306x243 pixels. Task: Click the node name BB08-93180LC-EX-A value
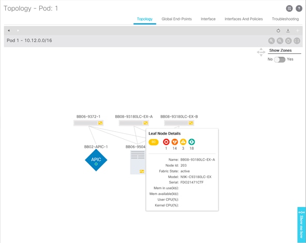pos(197,160)
